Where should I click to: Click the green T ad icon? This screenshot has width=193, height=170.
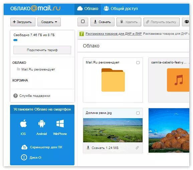(x=81, y=34)
